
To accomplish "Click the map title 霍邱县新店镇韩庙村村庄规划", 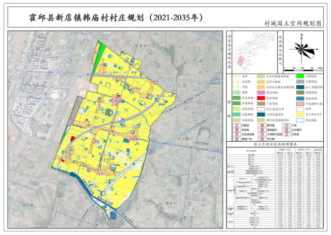I will tap(86, 17).
